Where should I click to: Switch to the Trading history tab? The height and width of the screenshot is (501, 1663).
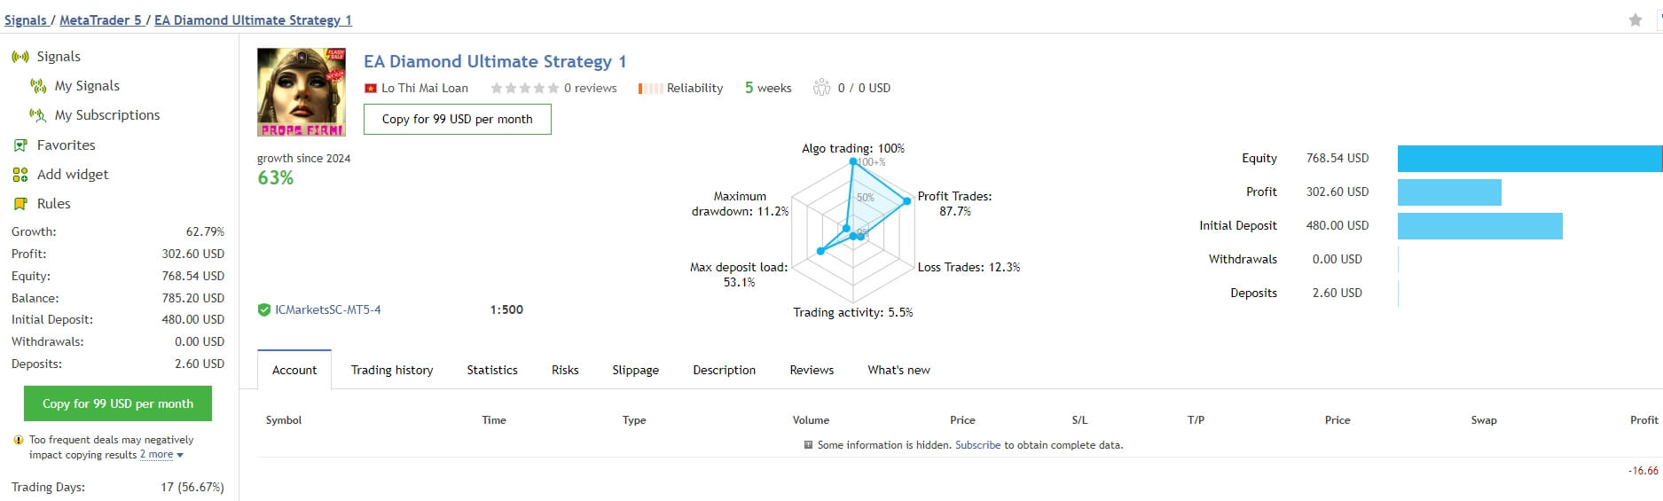tap(392, 370)
